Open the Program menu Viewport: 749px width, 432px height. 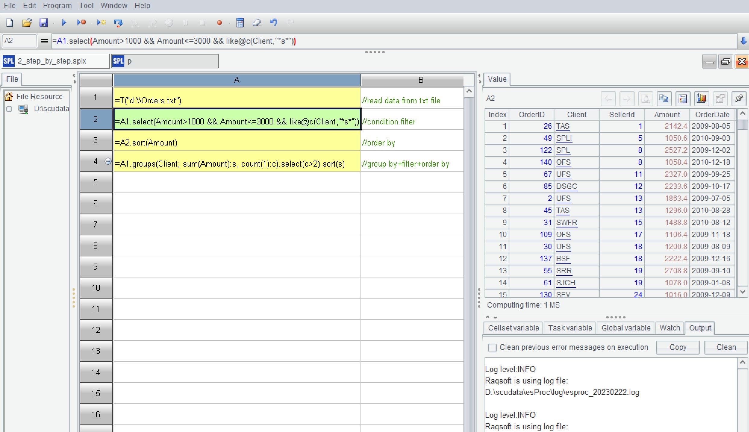pyautogui.click(x=57, y=6)
